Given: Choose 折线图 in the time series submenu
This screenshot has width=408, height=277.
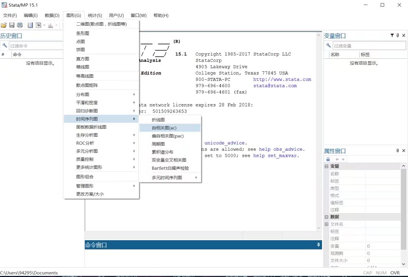Looking at the screenshot, I should click(x=170, y=120).
